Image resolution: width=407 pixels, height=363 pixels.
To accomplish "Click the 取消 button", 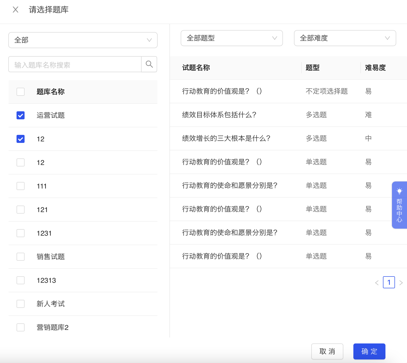I will [x=327, y=351].
